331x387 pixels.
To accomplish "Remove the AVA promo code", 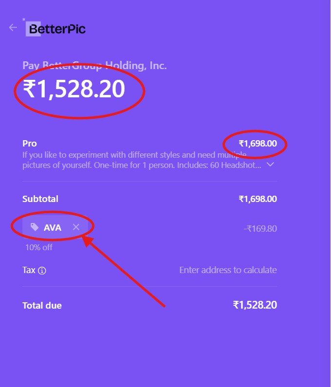I will (x=76, y=227).
